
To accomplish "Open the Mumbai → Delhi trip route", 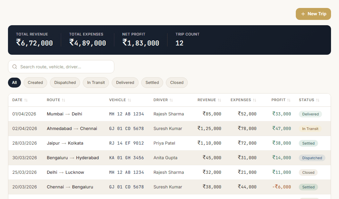I will (x=64, y=114).
